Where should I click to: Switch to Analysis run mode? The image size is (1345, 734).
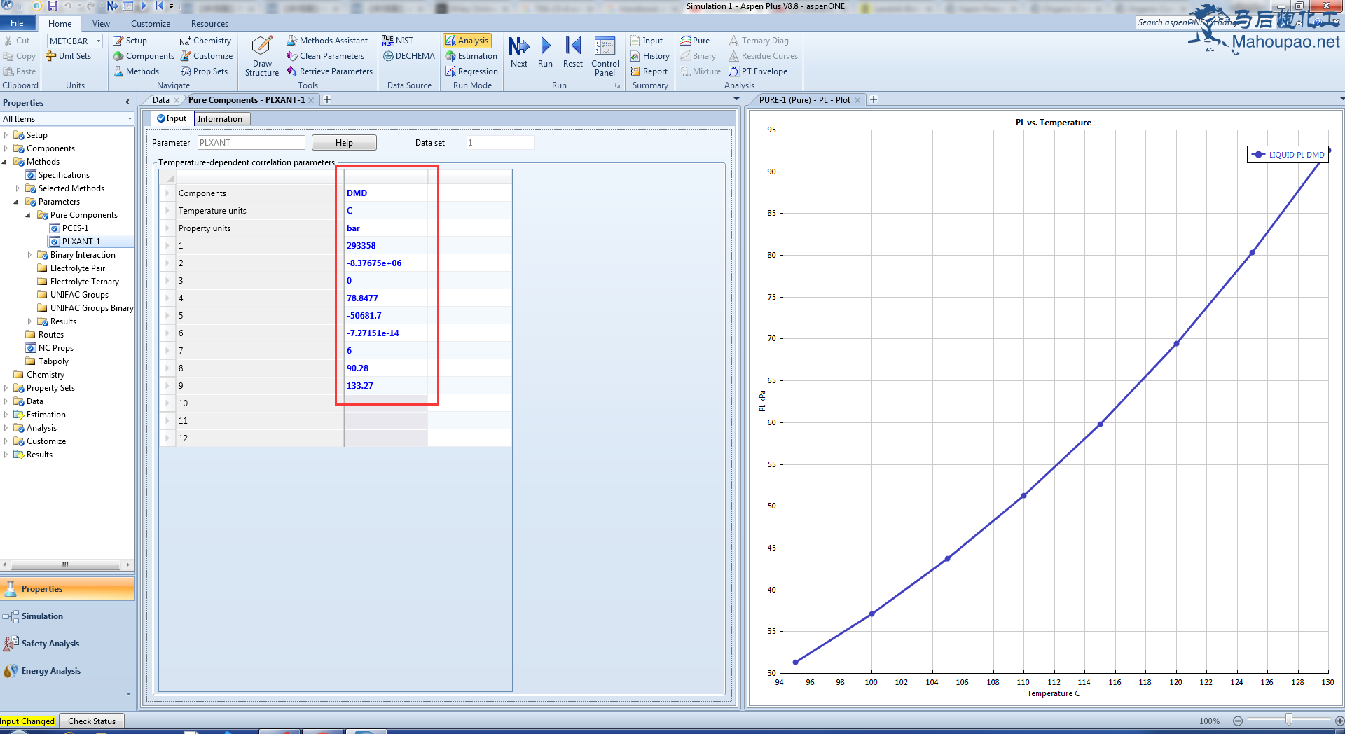coord(467,41)
